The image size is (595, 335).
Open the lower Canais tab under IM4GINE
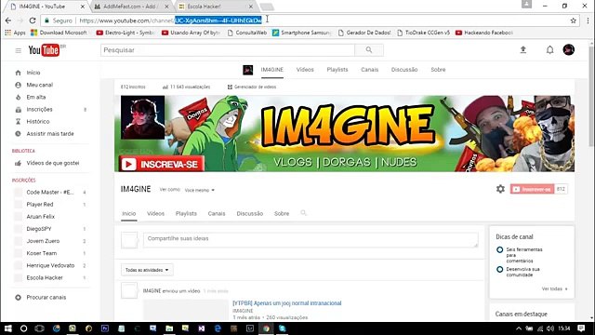(217, 214)
